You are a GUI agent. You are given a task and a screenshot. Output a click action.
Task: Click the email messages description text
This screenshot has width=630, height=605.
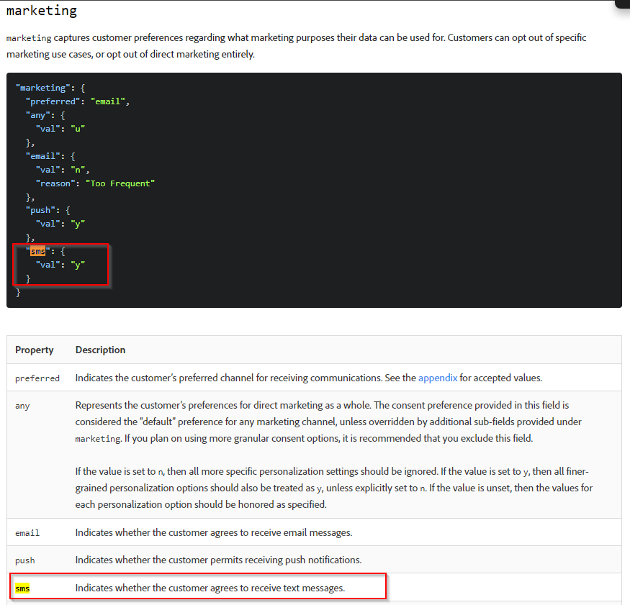coord(213,533)
